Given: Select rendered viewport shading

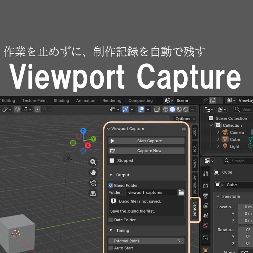Looking at the screenshot, I should pos(186,109).
